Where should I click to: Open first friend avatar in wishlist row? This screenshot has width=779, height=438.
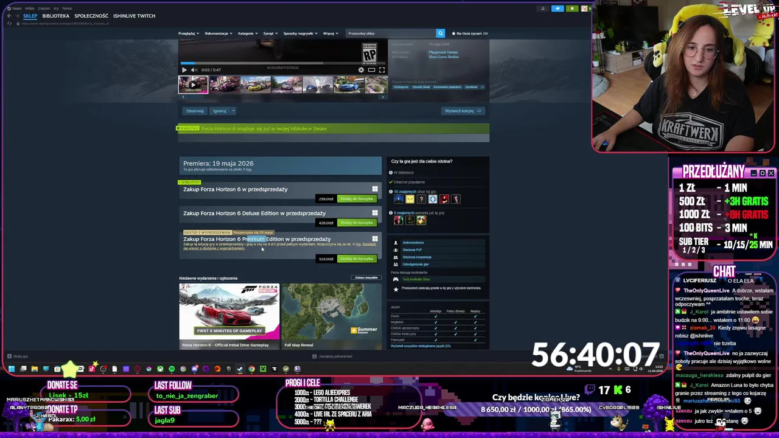point(399,199)
